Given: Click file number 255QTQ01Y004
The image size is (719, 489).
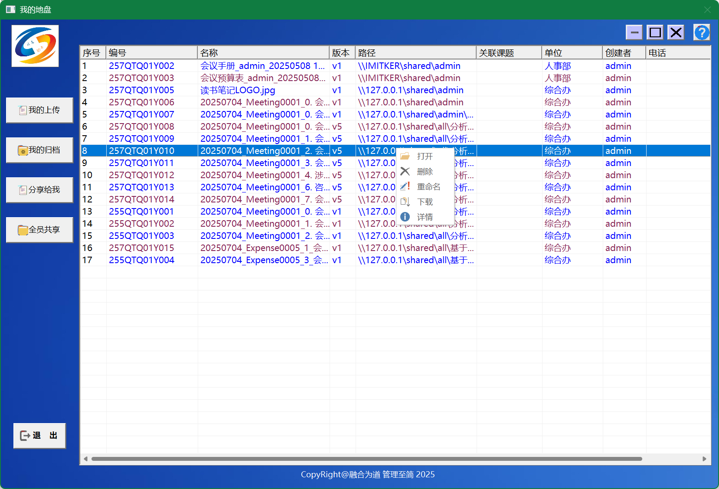Looking at the screenshot, I should 141,260.
